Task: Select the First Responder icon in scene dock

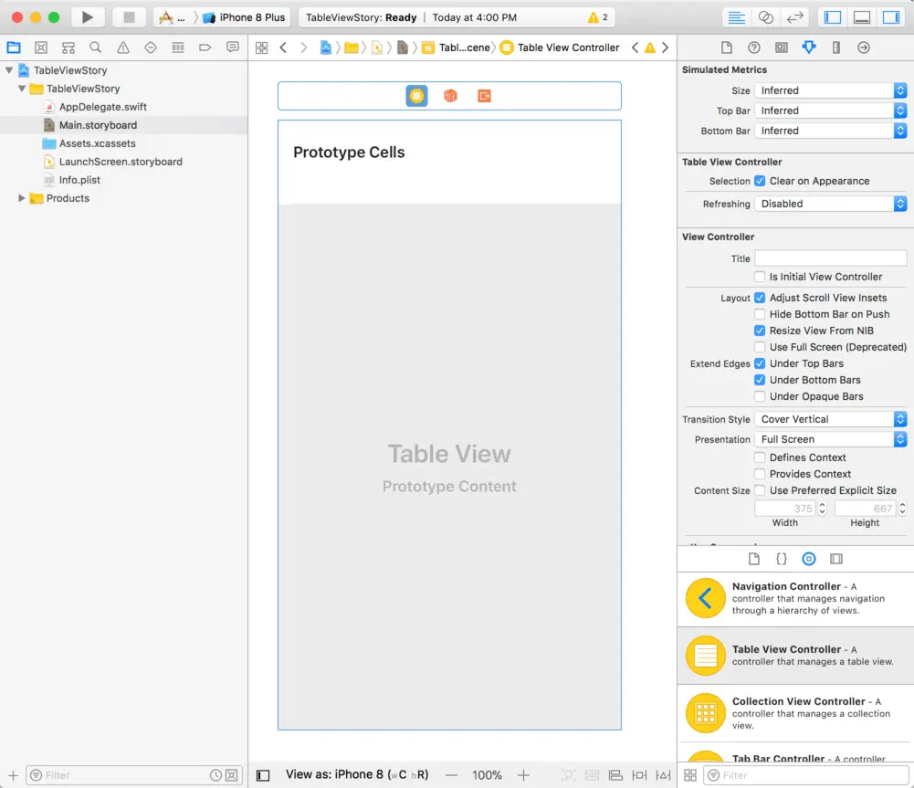Action: tap(450, 96)
